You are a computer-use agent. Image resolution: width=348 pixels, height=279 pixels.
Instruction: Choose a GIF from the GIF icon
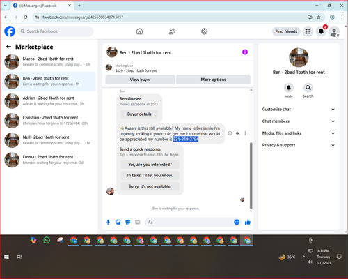[x=138, y=223]
